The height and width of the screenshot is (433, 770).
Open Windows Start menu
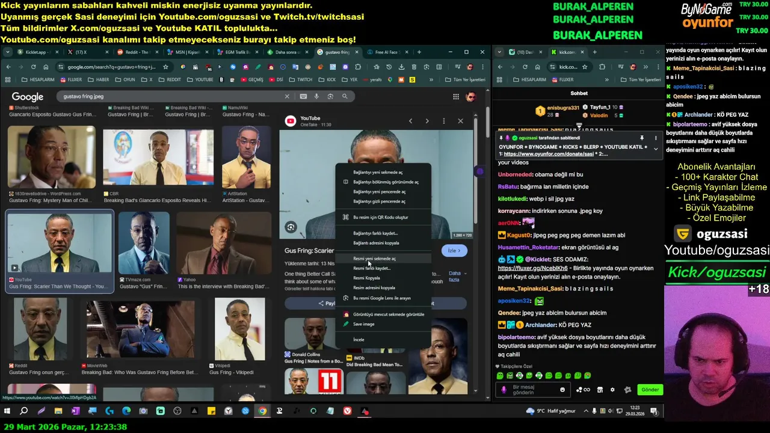(7, 411)
